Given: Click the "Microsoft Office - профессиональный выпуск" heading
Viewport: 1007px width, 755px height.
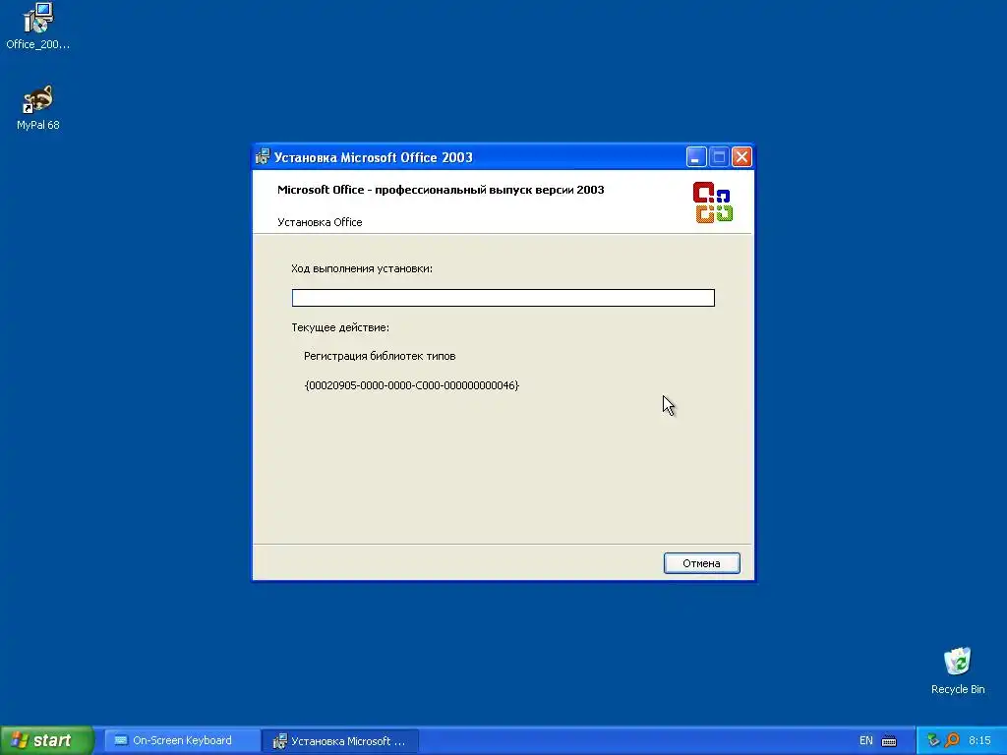Looking at the screenshot, I should (x=441, y=190).
